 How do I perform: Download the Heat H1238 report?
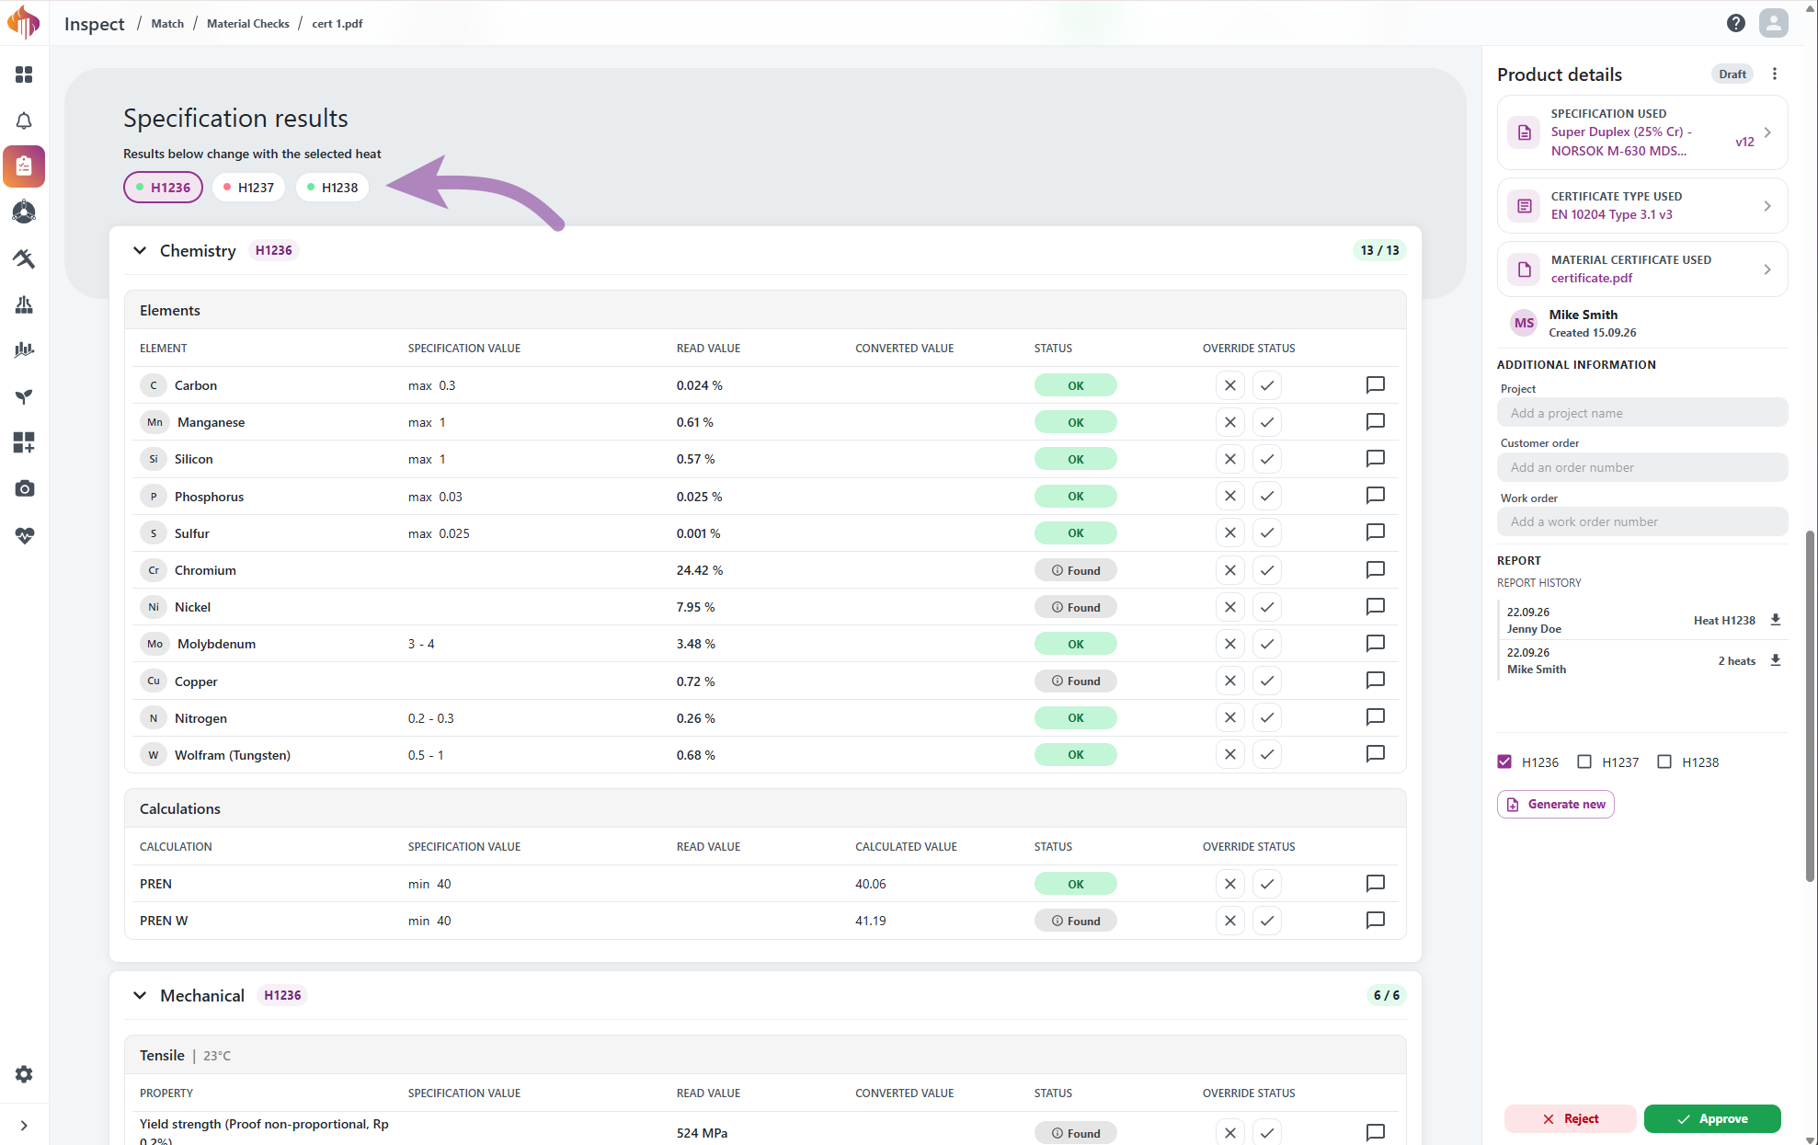point(1776,620)
